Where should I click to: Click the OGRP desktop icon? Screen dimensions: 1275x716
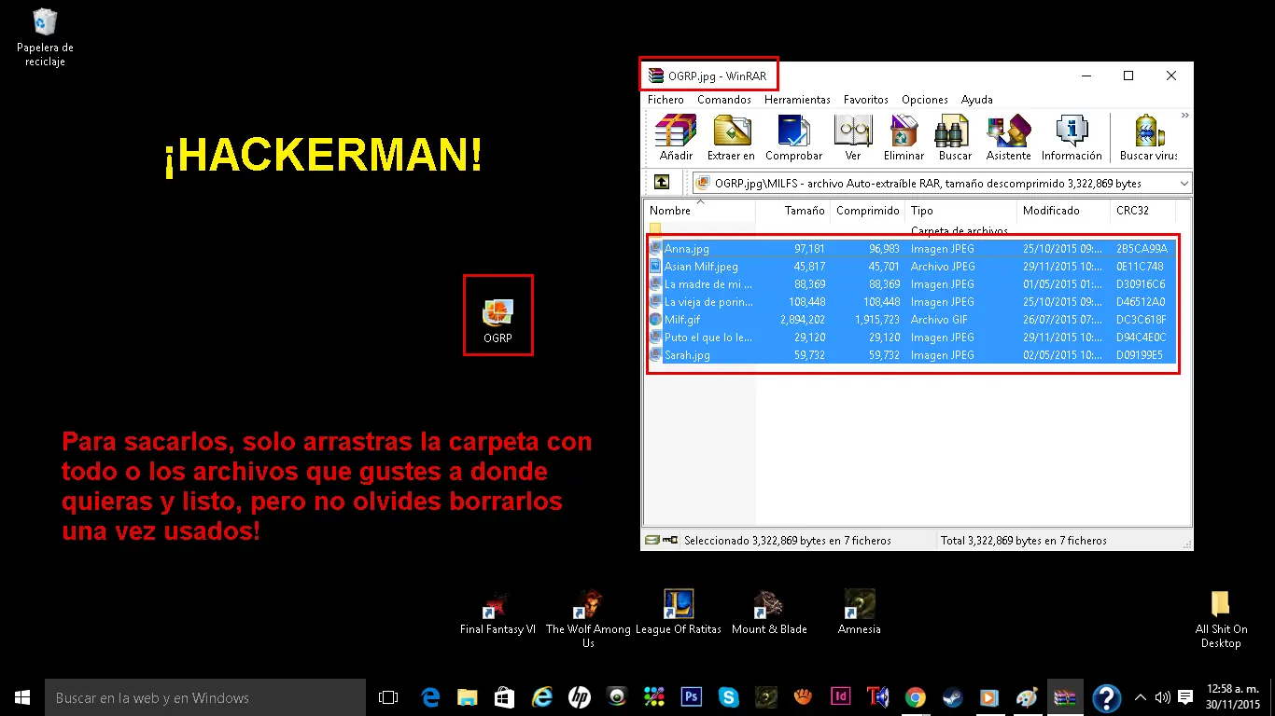pos(497,321)
